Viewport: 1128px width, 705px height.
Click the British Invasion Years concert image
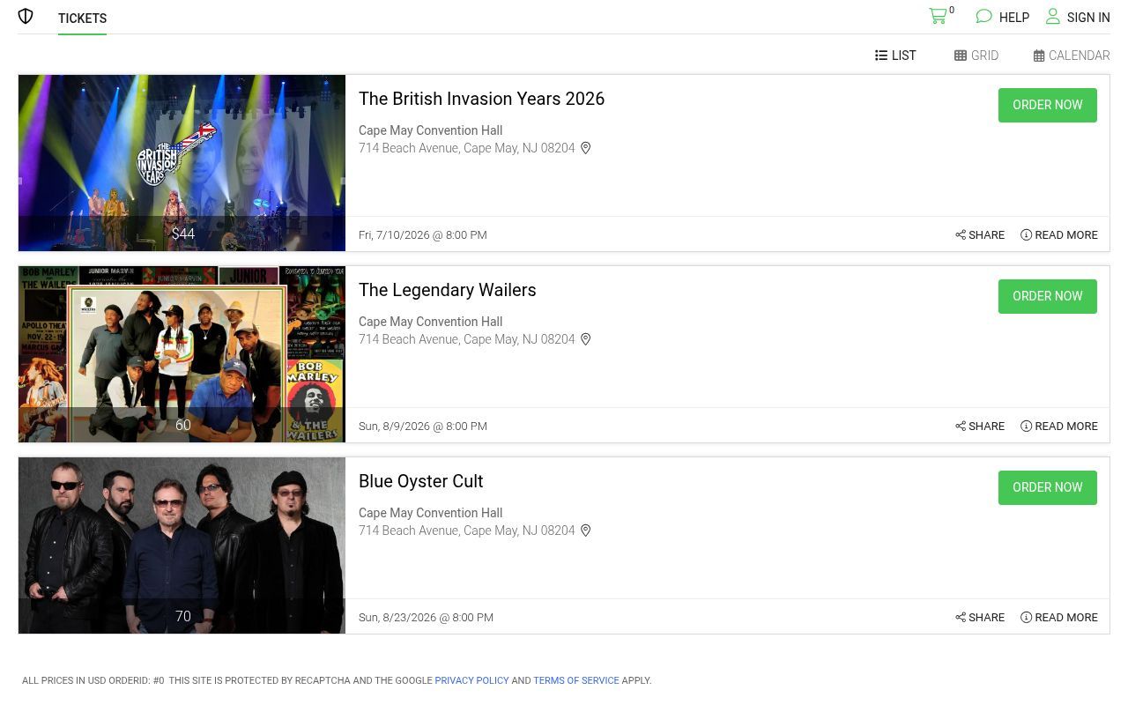coord(182,163)
